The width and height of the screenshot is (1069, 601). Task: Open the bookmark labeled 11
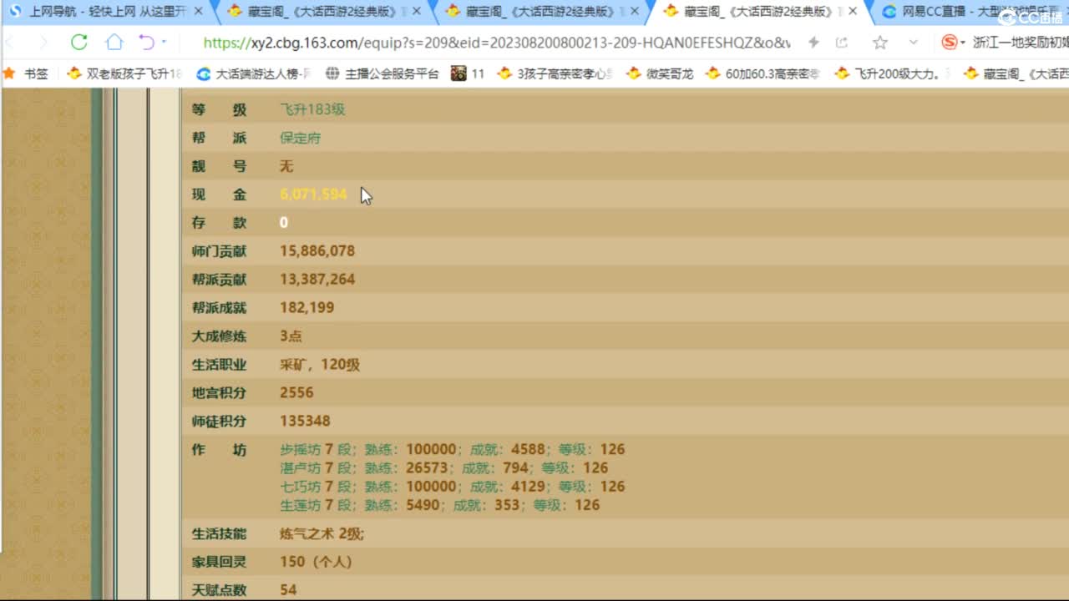(x=468, y=73)
